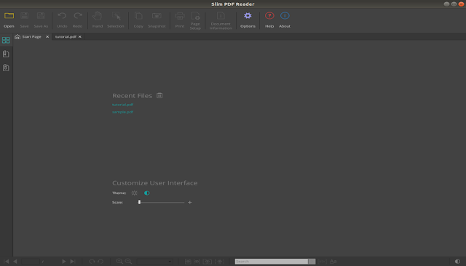Toggle single page view mode
466x266 pixels.
[188, 261]
